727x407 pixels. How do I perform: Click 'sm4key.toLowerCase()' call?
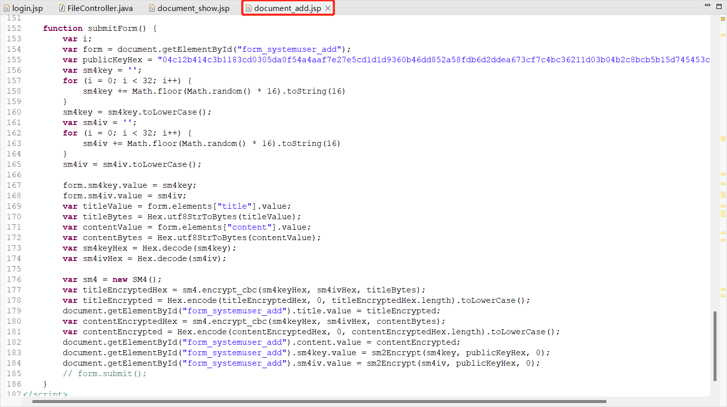[159, 112]
